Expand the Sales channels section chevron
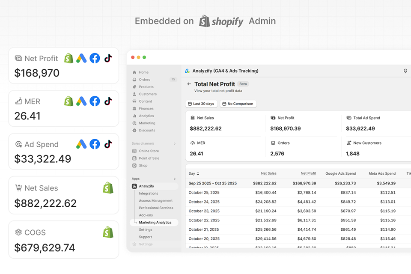The height and width of the screenshot is (274, 411). click(175, 144)
